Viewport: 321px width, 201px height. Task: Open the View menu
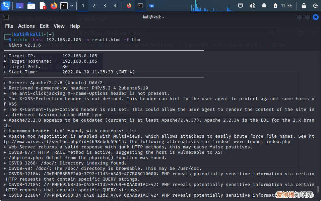coord(59,26)
